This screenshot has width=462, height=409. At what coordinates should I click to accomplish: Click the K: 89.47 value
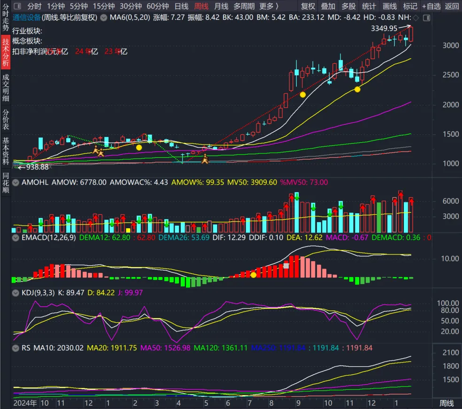[x=71, y=293]
